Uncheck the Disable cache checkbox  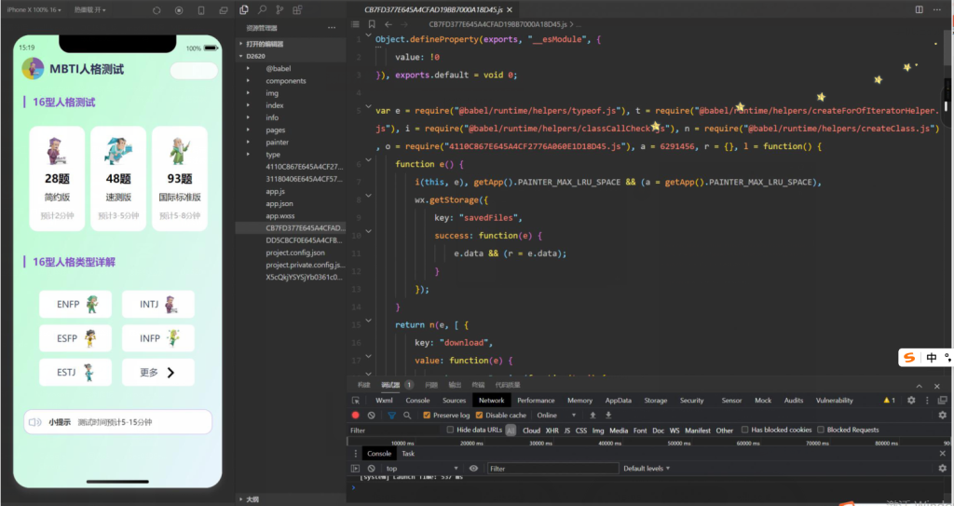point(479,415)
